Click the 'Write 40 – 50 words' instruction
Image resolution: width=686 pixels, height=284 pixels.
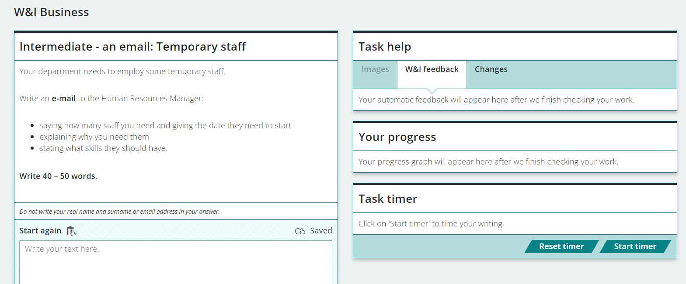pos(58,176)
